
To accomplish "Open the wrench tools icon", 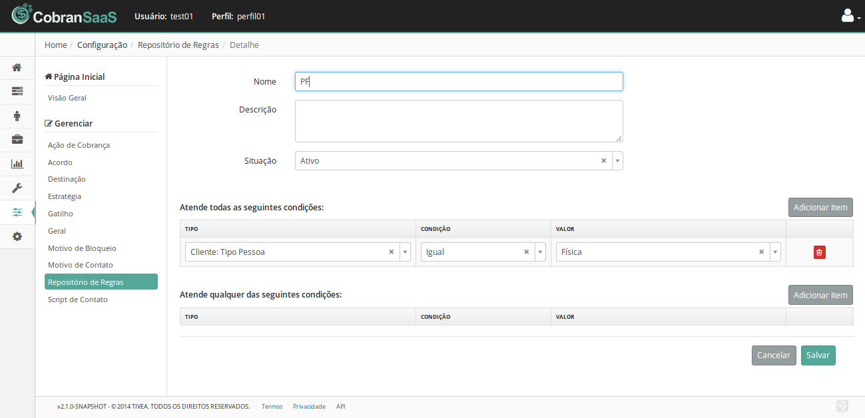I will click(17, 188).
